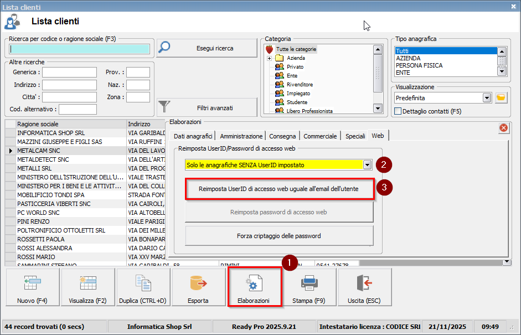
Task: Exit using Uscita (ESC) button
Action: coord(364,287)
